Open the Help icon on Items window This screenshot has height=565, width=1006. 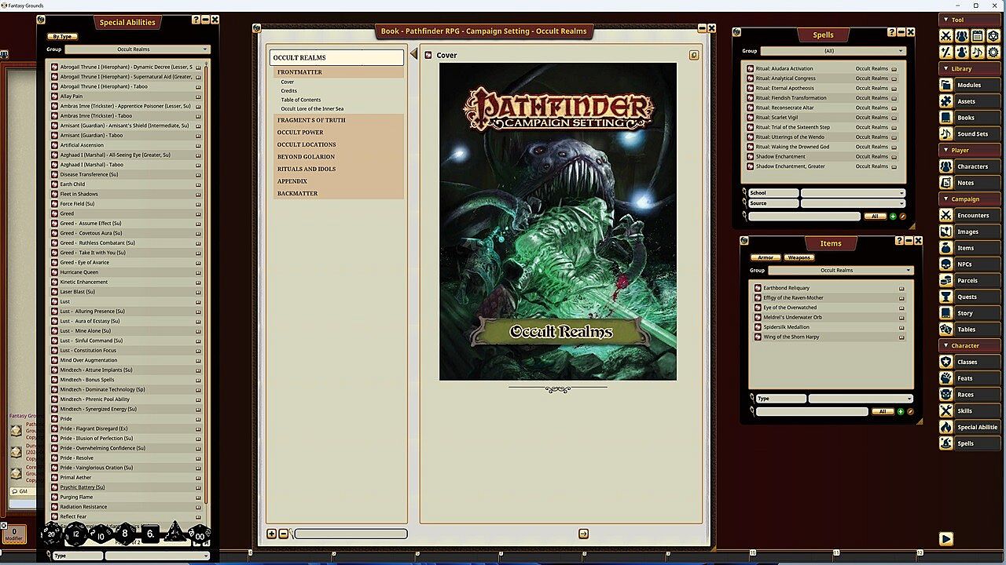click(x=898, y=241)
